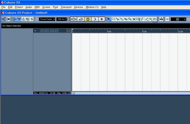The height and width of the screenshot is (124, 190).
Task: Click the Play button
Action: [95, 19]
